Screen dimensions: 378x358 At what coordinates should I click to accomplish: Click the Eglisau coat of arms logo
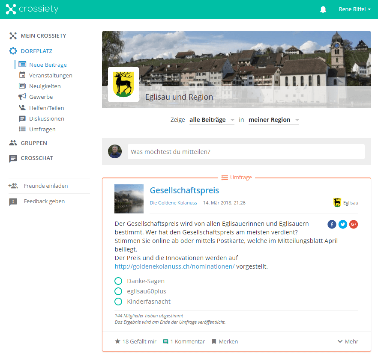pos(123,84)
